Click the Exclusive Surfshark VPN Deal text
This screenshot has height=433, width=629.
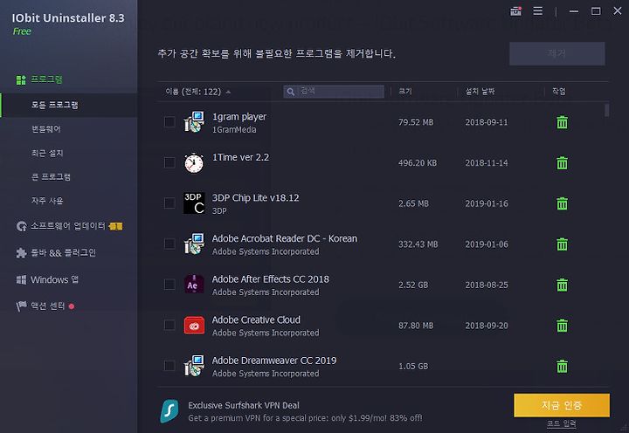click(x=244, y=405)
